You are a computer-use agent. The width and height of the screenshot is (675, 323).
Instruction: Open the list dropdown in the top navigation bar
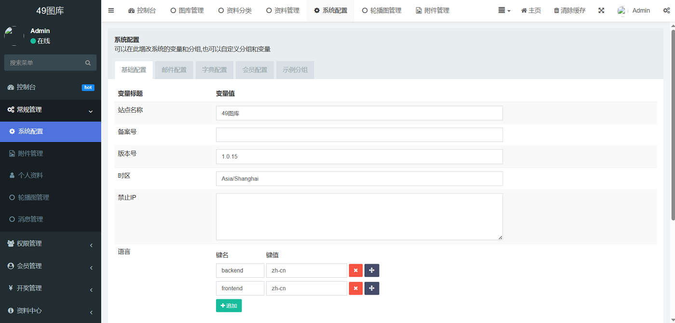504,10
